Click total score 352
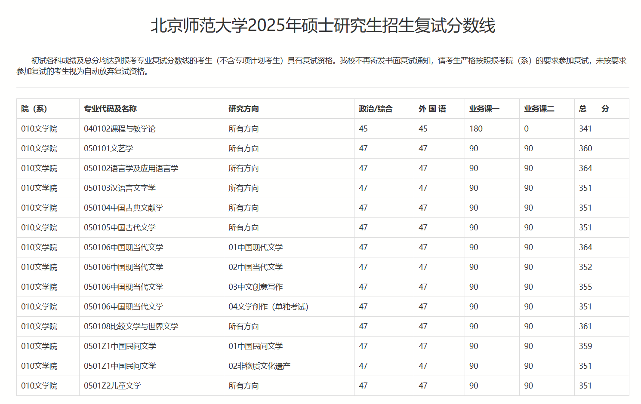Screen dimensions: 641x404 click(586, 267)
